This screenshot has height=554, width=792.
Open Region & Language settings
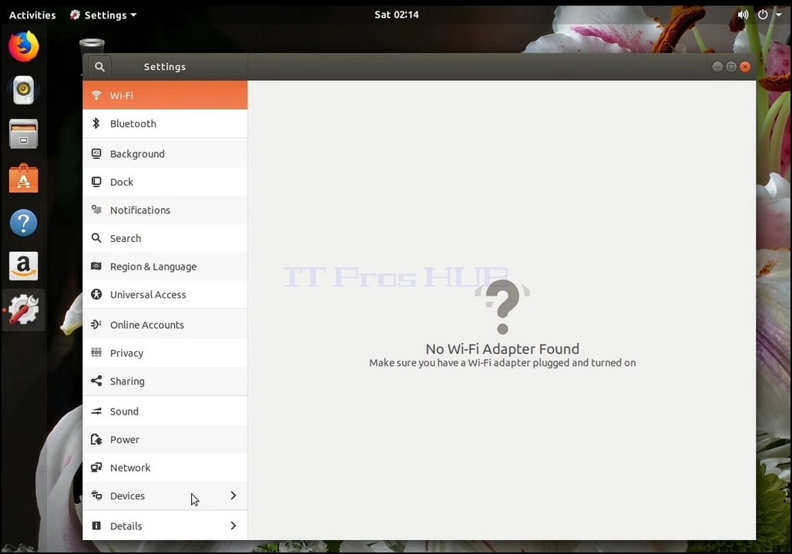(165, 266)
